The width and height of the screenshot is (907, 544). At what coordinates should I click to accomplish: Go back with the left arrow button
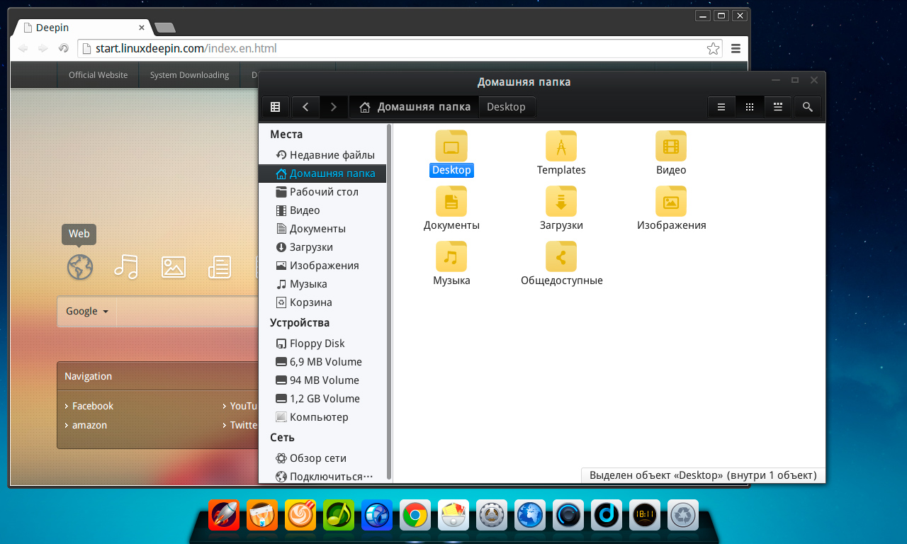[x=305, y=107]
